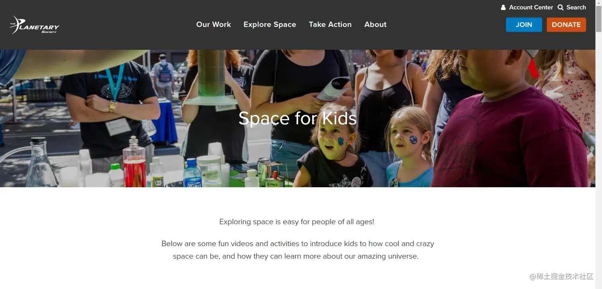Click the 'Exploring space is easy' sentence
The height and width of the screenshot is (289, 602).
(x=297, y=222)
